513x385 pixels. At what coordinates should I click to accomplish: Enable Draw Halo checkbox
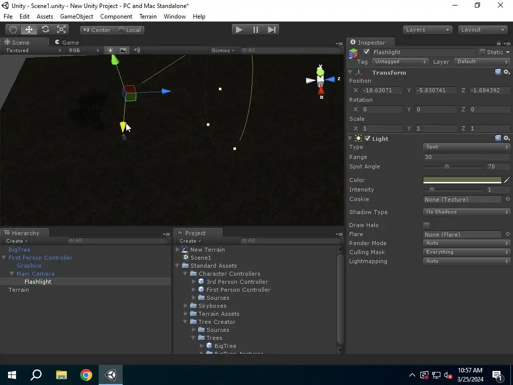[x=426, y=225]
